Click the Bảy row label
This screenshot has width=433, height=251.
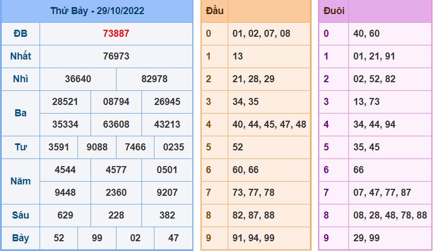coord(21,238)
